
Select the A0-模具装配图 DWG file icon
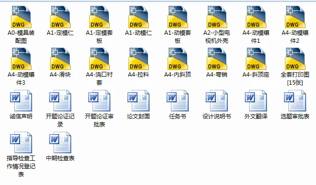tap(21, 17)
